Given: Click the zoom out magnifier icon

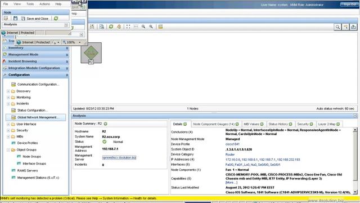Looking at the screenshot, I should point(143,27).
